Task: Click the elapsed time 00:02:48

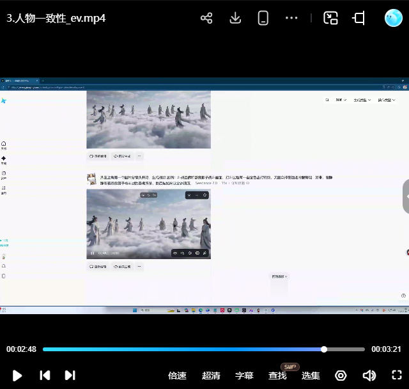Action: tap(21, 349)
